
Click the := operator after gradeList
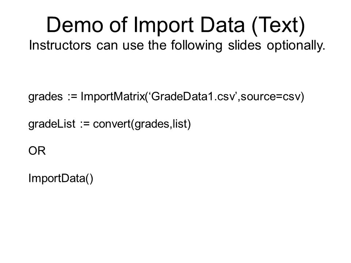tap(85, 124)
